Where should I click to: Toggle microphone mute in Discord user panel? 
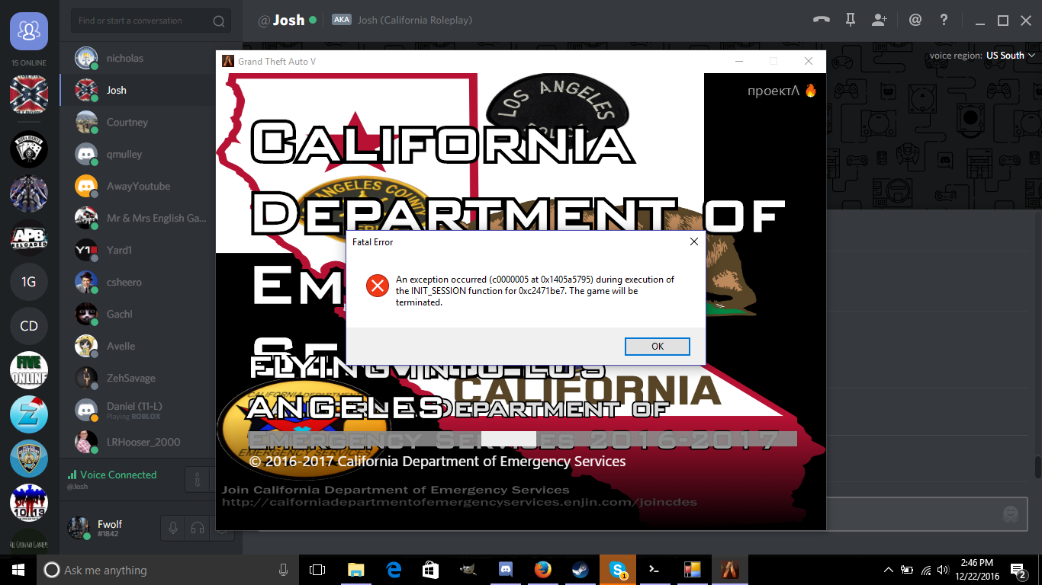pyautogui.click(x=173, y=528)
